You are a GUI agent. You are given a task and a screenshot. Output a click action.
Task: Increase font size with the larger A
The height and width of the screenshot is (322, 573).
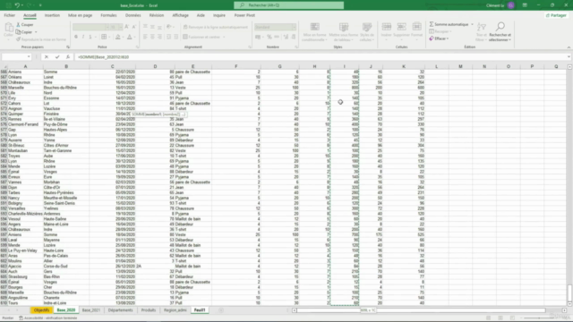click(x=126, y=27)
